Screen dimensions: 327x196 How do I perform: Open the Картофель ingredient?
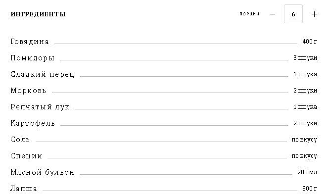click(33, 123)
